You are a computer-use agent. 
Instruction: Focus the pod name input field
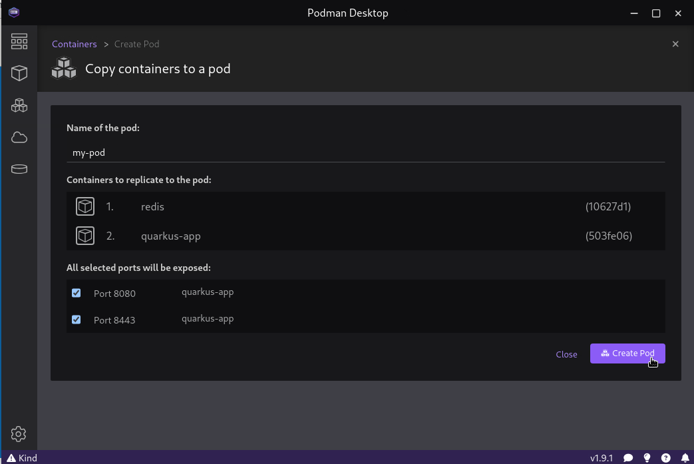[x=365, y=152]
